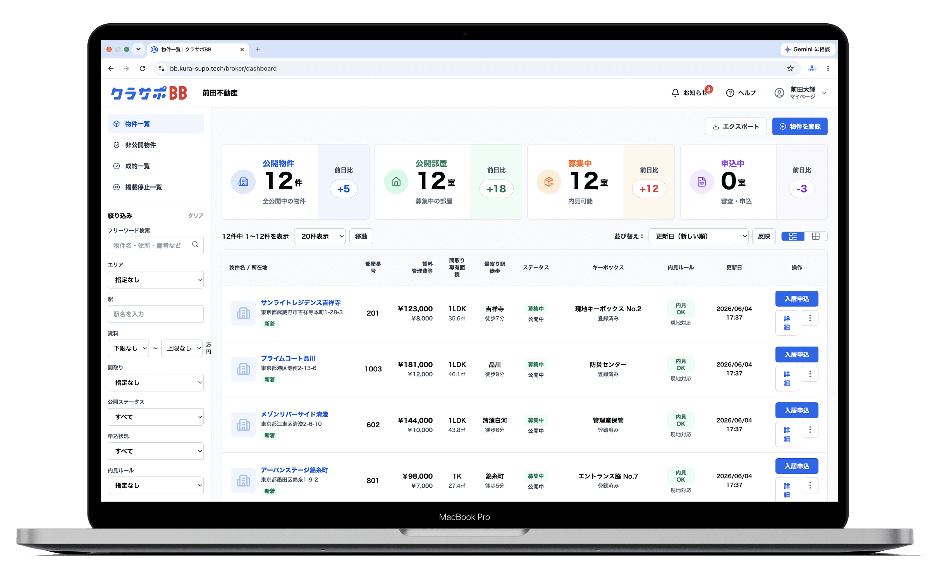Open more options for プライムコート品川 row

tap(810, 374)
